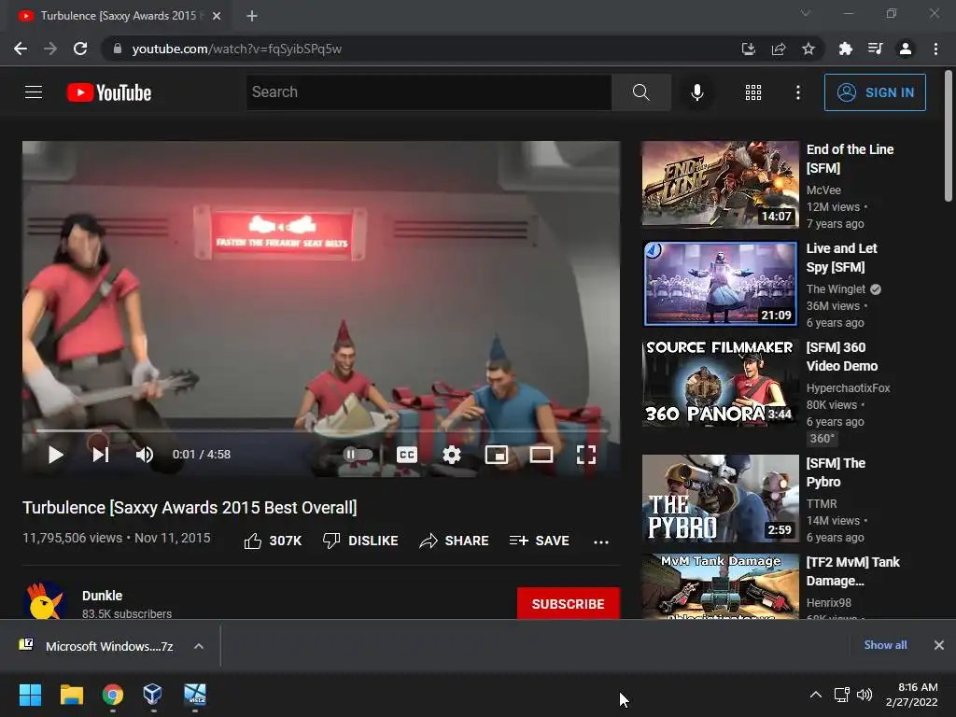Open The Pybro video thumbnail
This screenshot has width=956, height=717.
720,499
